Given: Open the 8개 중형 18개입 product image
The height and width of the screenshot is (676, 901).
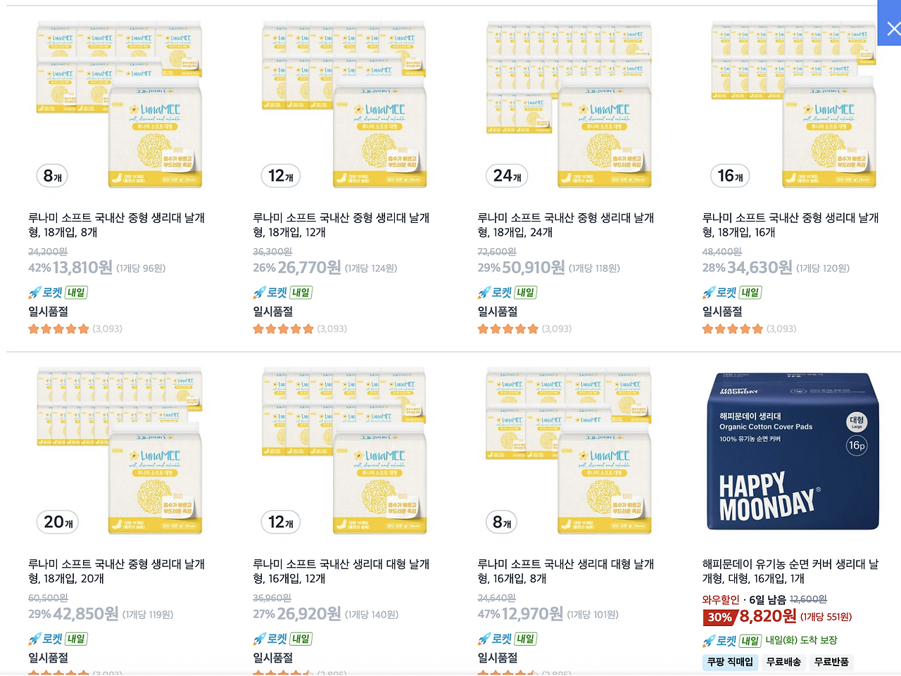Looking at the screenshot, I should (119, 104).
